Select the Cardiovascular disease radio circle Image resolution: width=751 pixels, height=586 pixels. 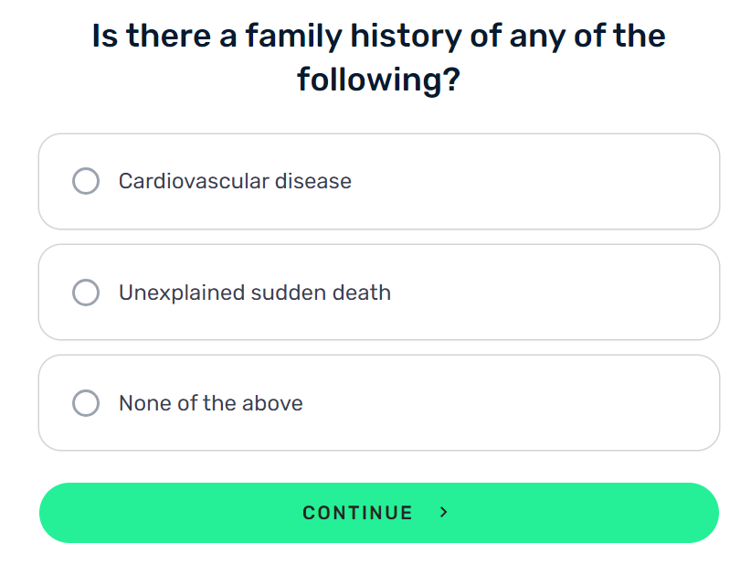coord(86,181)
